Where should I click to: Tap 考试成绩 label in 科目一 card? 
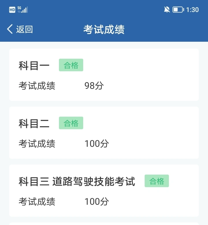(x=37, y=86)
